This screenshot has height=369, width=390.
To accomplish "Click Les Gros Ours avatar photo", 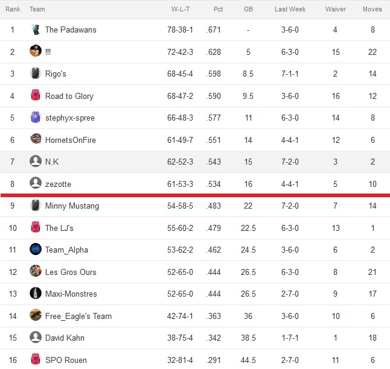I will coord(36,271).
